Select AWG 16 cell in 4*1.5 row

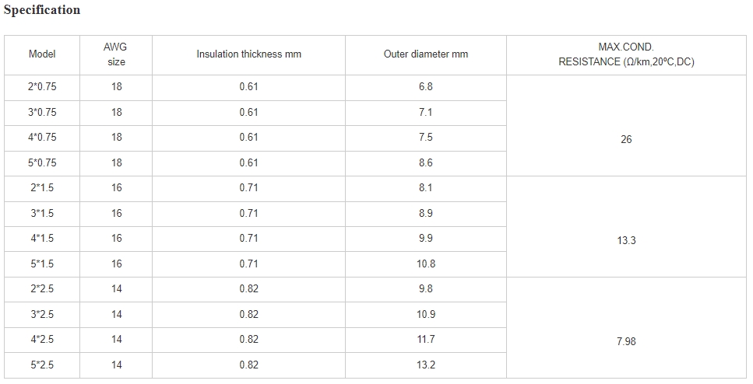tap(116, 239)
